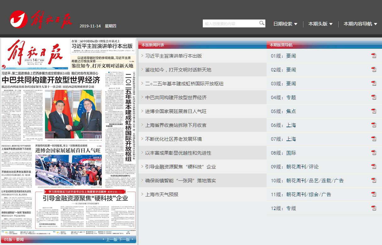Open PDF for 09版 朝花周刊/评论

pyautogui.click(x=374, y=167)
